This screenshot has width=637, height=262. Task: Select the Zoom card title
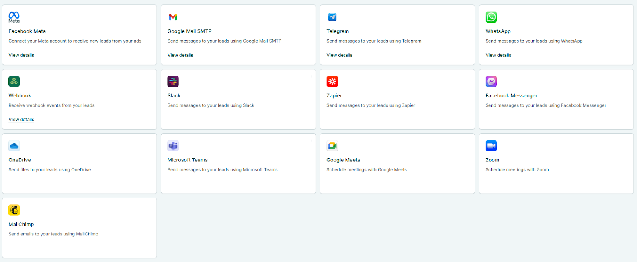[492, 160]
